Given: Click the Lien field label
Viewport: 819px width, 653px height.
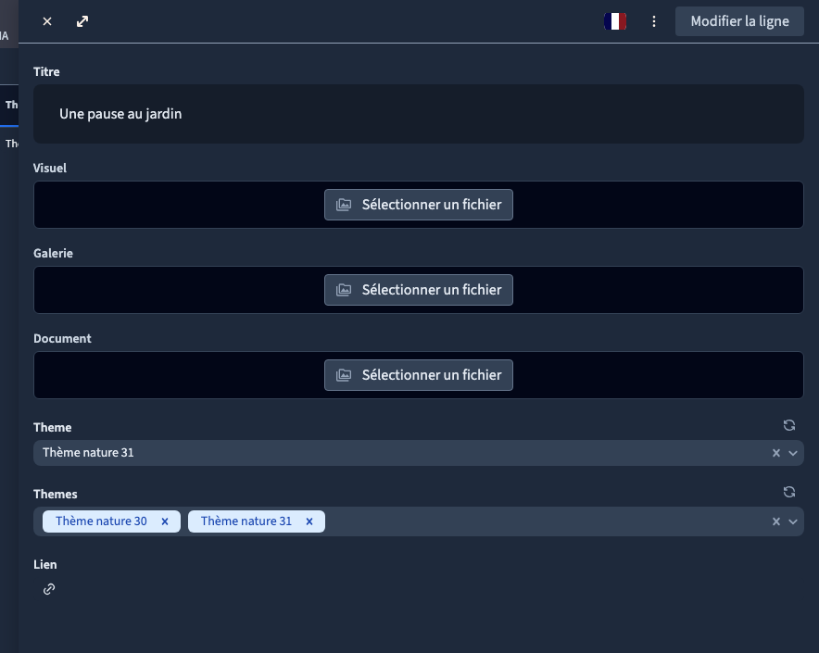Looking at the screenshot, I should [45, 565].
